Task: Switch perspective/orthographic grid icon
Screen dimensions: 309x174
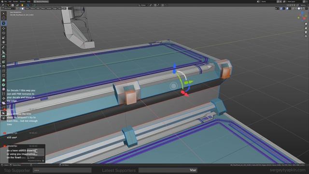Action: click(306, 36)
